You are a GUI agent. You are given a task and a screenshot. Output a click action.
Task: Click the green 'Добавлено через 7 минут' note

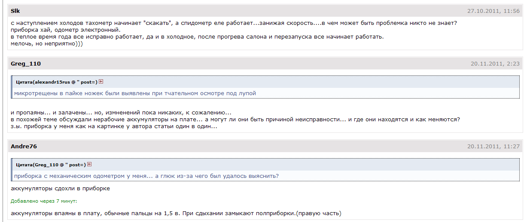44,201
